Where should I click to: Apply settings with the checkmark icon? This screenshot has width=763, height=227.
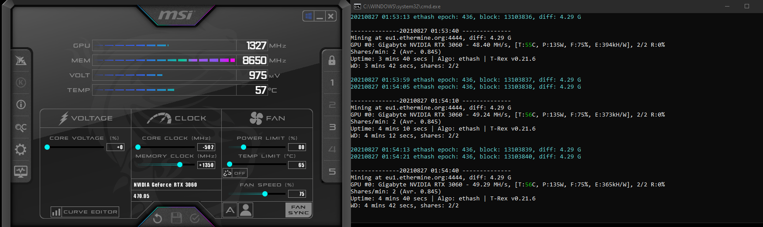pyautogui.click(x=195, y=218)
